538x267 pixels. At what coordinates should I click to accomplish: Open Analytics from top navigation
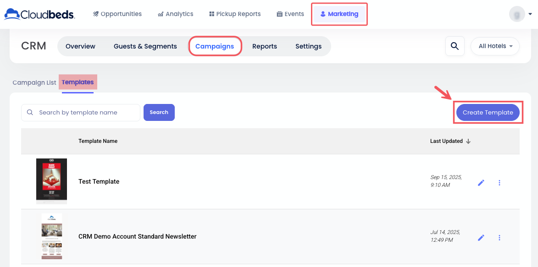[x=175, y=14]
